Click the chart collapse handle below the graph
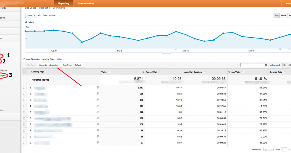Viewport: 291px width, 153px height. pos(166,53)
